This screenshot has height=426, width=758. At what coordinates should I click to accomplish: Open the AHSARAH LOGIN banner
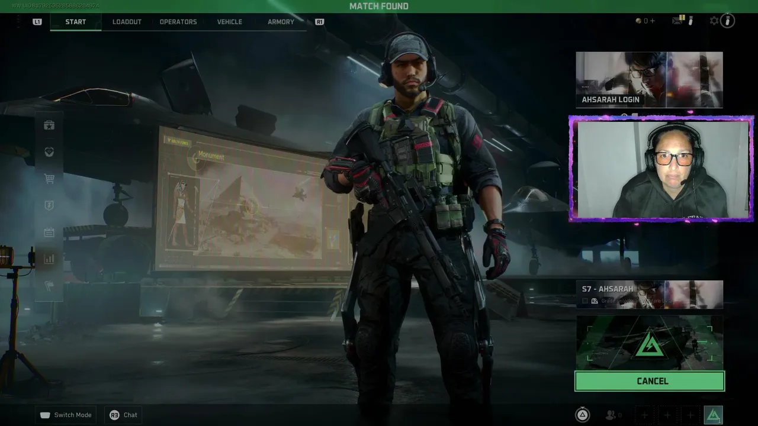pyautogui.click(x=649, y=79)
